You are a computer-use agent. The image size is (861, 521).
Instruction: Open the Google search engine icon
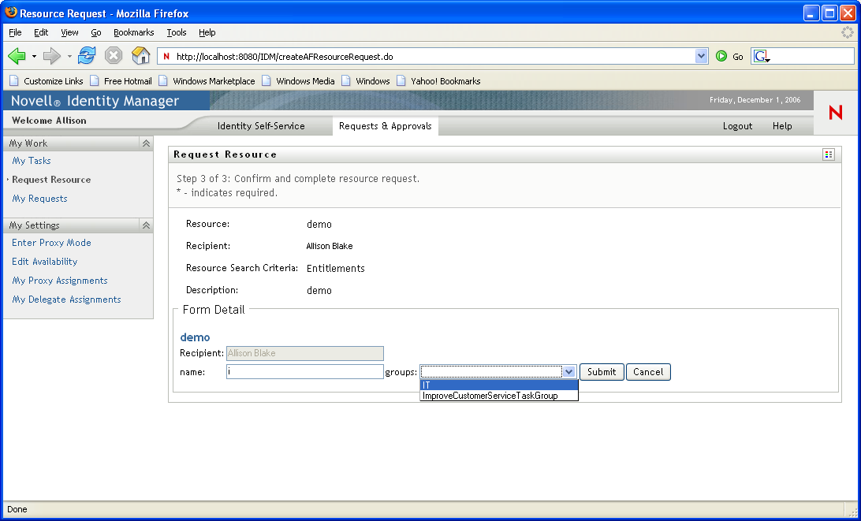click(761, 56)
